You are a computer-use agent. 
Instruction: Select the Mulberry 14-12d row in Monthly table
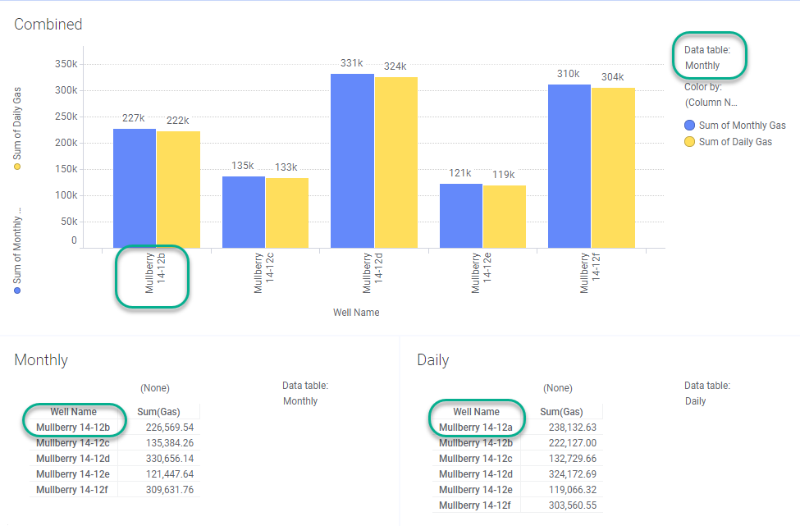(x=115, y=459)
